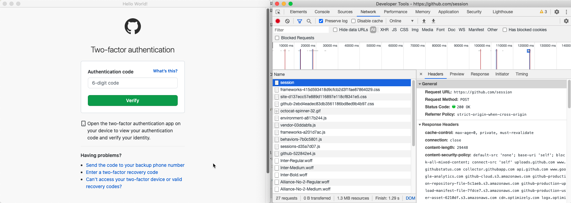The image size is (571, 203).
Task: Click the device icon beside app instructions
Action: point(83,124)
